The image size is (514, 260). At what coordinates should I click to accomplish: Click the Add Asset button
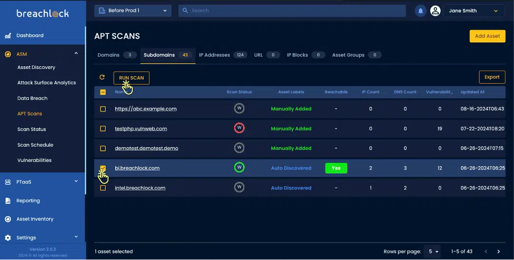[487, 36]
